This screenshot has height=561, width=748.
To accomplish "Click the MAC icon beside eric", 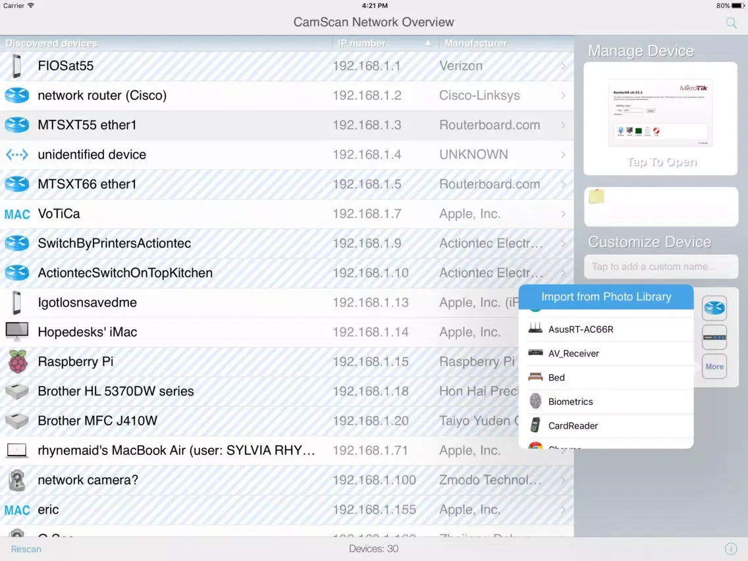I will (17, 510).
